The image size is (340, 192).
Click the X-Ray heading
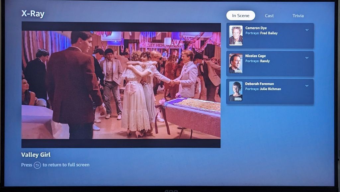point(33,14)
